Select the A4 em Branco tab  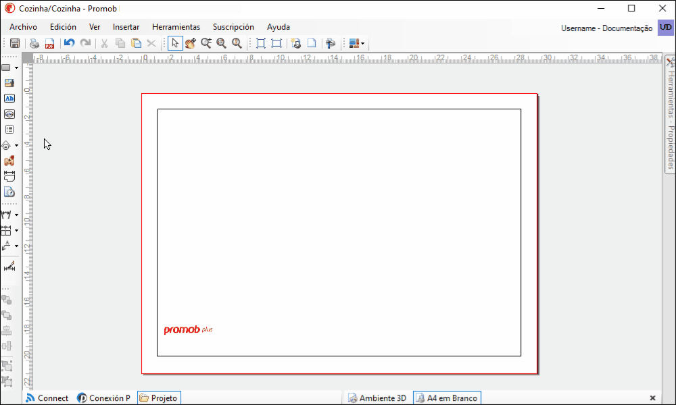(447, 398)
